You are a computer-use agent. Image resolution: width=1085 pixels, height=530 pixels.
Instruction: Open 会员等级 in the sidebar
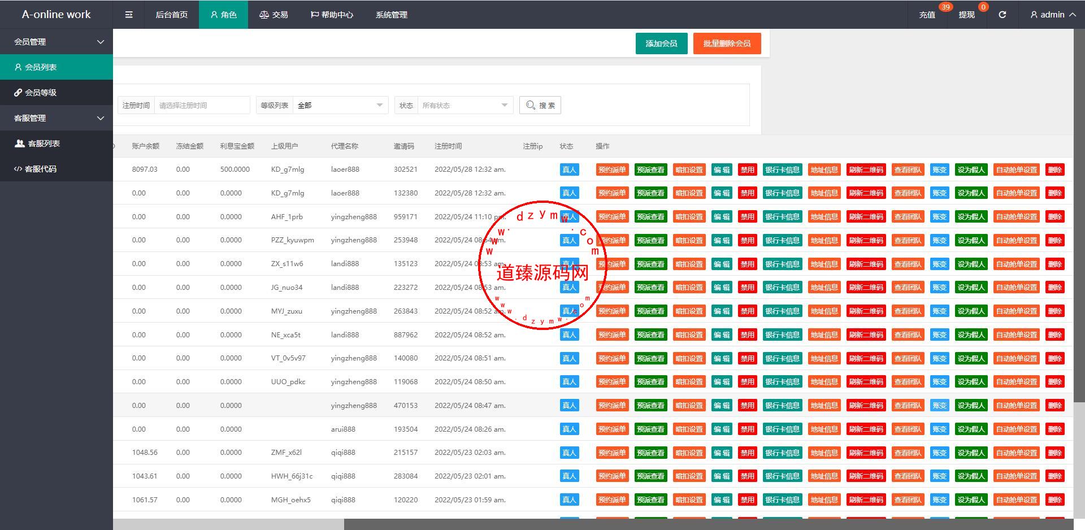[57, 93]
